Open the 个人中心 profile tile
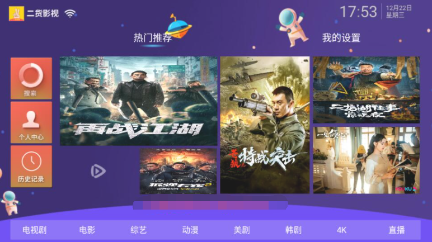This screenshot has width=432, height=242. click(31, 122)
